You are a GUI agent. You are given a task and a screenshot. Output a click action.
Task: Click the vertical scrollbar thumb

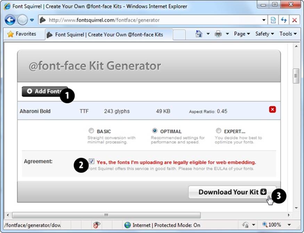point(296,76)
